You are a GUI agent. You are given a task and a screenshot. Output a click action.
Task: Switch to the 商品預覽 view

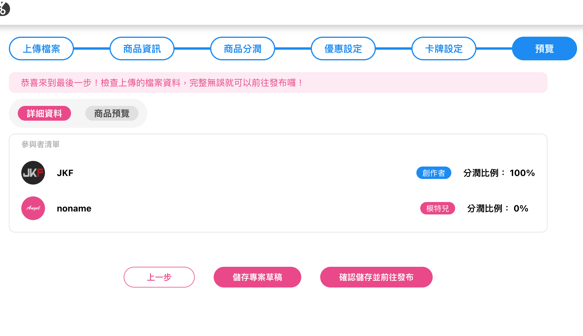click(112, 113)
